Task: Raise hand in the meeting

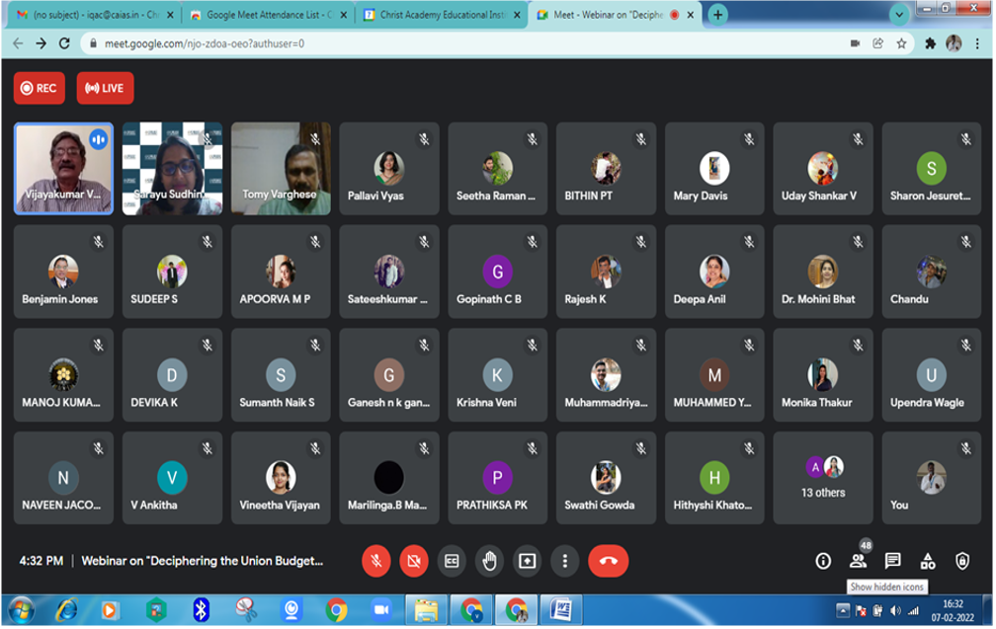Action: [x=489, y=561]
